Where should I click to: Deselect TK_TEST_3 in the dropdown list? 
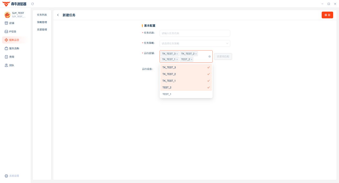[186, 68]
